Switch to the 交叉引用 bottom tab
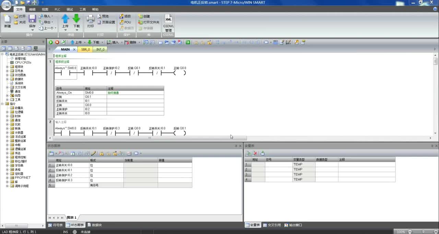439x234 pixels. click(x=272, y=225)
